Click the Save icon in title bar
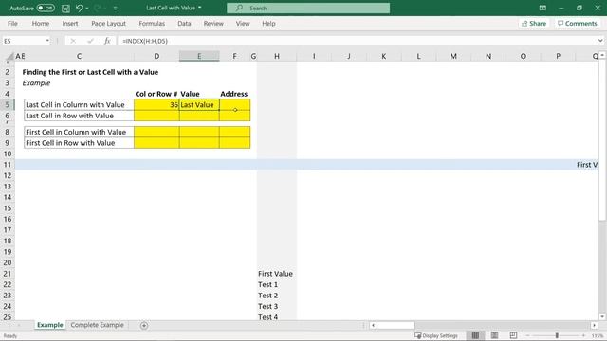Screen dimensions: 607x341 [65, 9]
